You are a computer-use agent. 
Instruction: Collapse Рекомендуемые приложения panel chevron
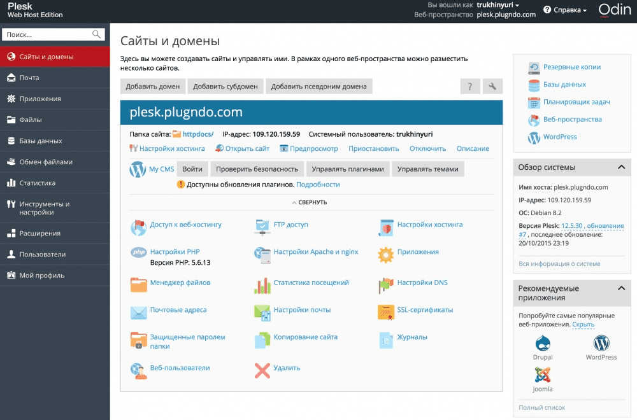pyautogui.click(x=621, y=288)
